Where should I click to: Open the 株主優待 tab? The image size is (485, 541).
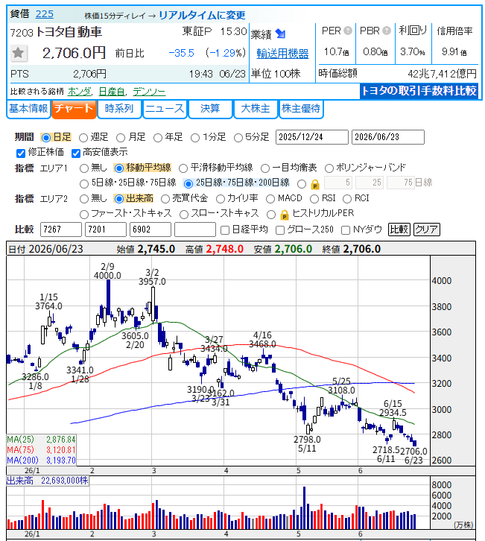[301, 109]
